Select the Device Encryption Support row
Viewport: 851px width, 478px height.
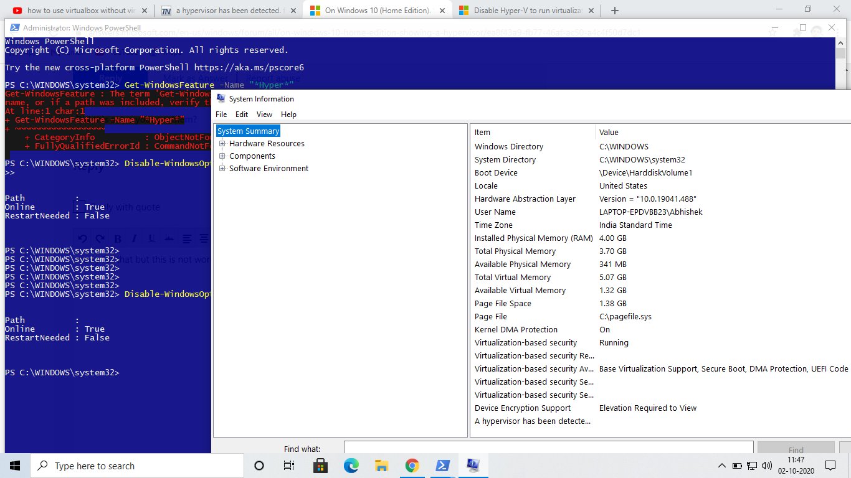[x=661, y=408]
